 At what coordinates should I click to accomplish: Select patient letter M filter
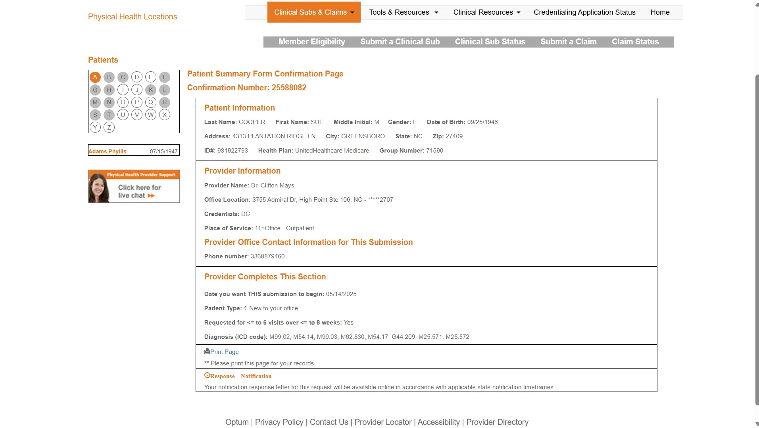(x=95, y=102)
